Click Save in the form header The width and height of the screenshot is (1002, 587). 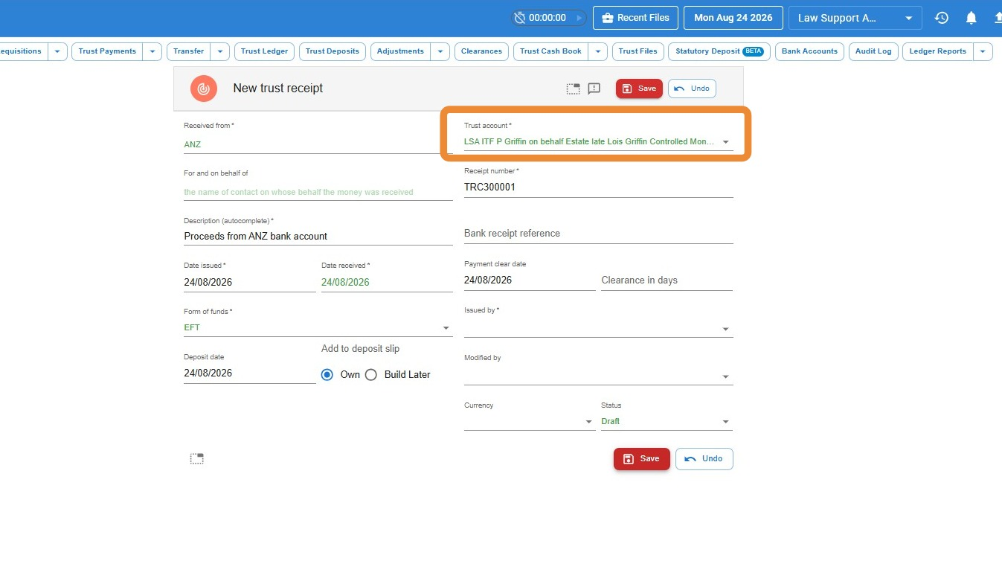[x=639, y=89]
